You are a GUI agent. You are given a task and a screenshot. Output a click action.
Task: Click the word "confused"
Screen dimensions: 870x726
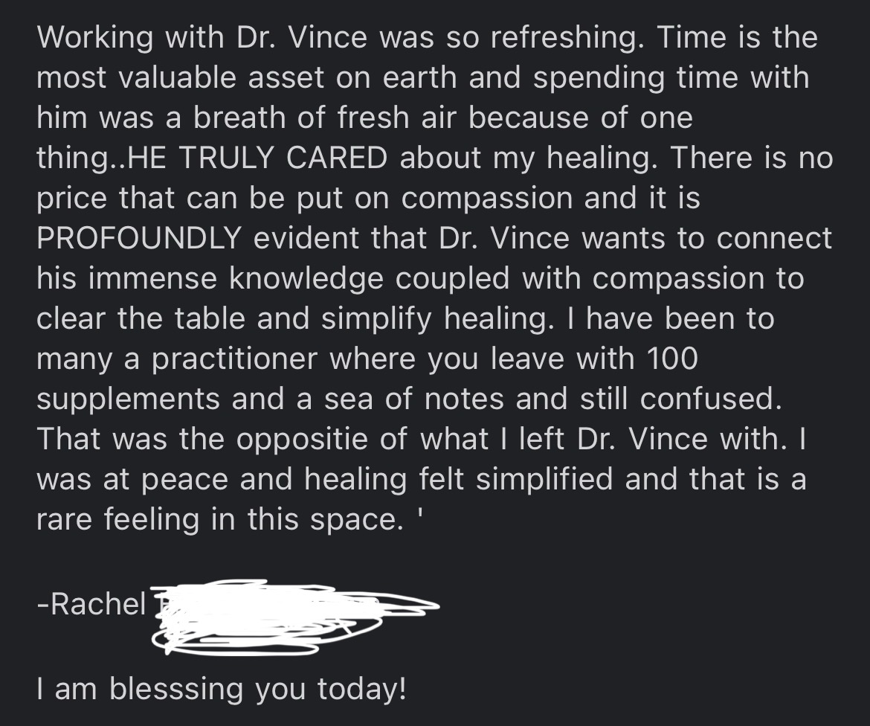pyautogui.click(x=709, y=399)
